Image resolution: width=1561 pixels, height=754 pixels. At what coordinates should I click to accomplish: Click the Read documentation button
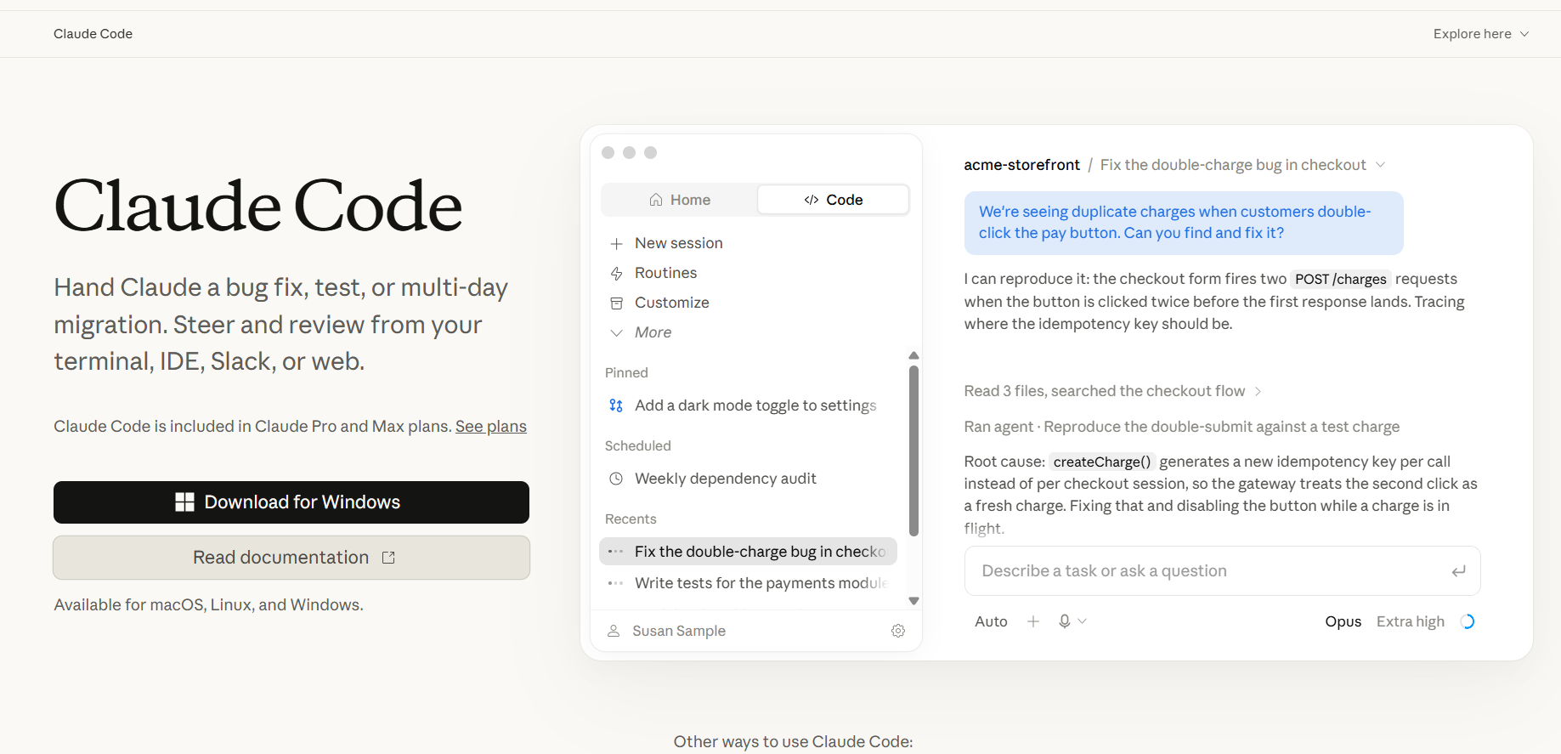tap(291, 558)
